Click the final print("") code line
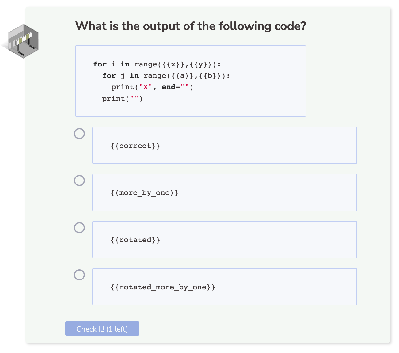Screen dimensions: 399x353 [x=122, y=99]
